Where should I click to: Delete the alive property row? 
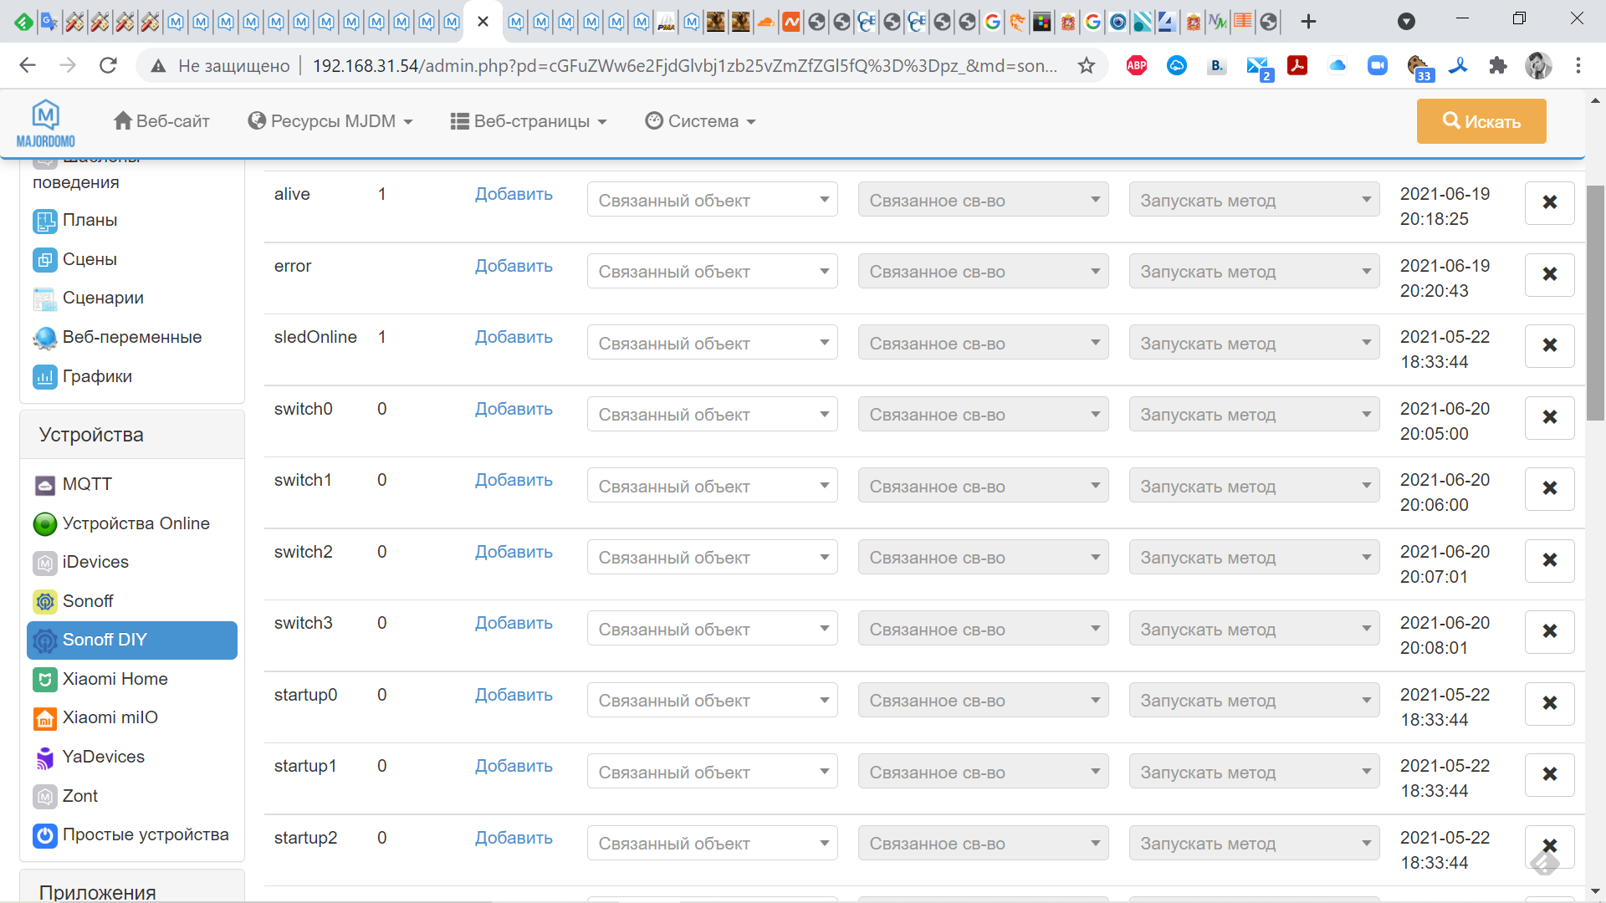(1549, 202)
